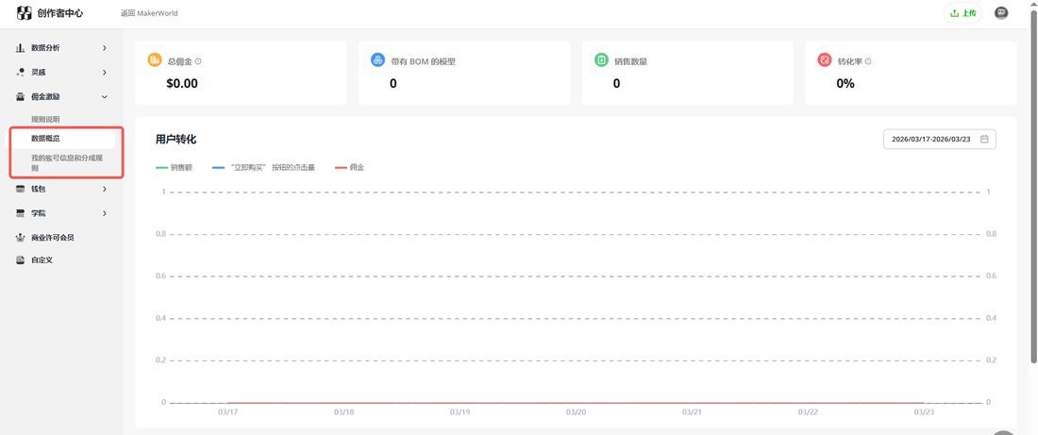1038x435 pixels.
Task: Click the 上传 upload button
Action: (x=963, y=12)
